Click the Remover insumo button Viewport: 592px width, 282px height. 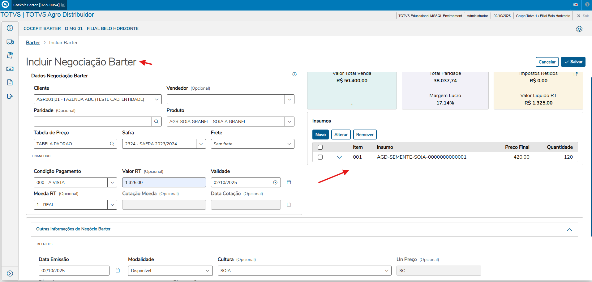pyautogui.click(x=365, y=135)
